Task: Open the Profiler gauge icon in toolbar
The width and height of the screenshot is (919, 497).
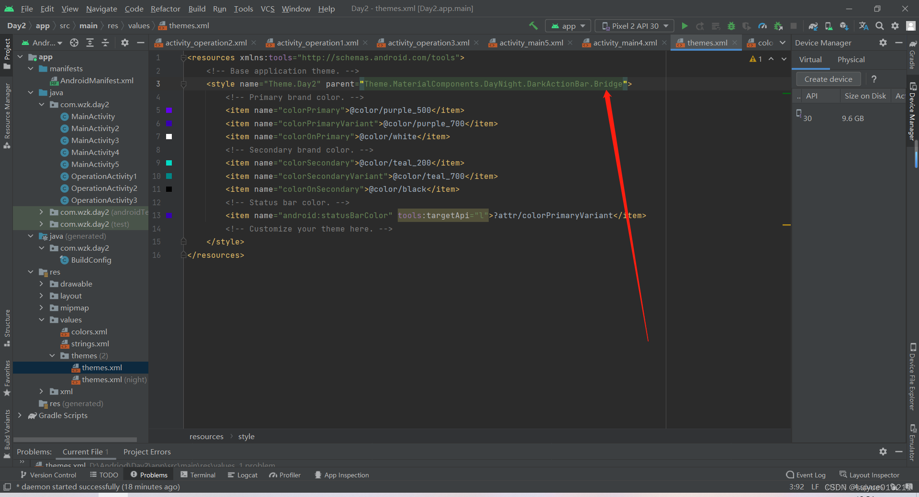Action: 763,26
